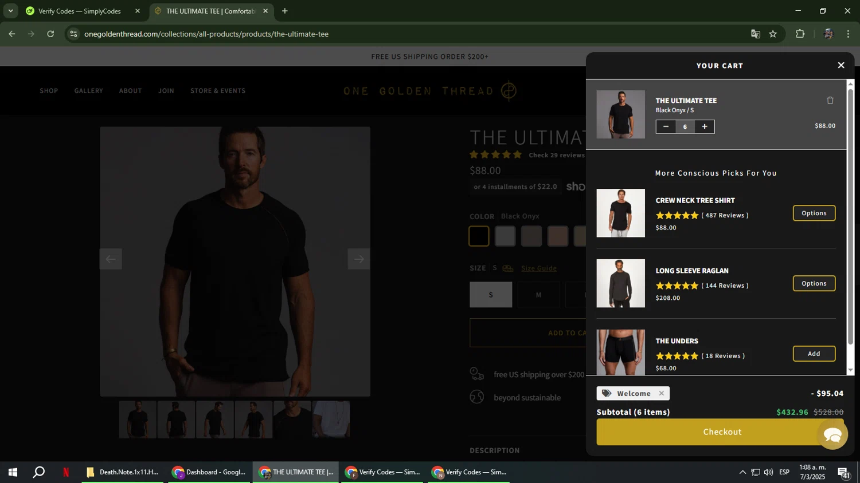Open The Unders title link
Screen dimensions: 860x483
(677, 341)
